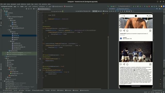Click select opened file target icon in Project panel
This screenshot has width=165, height=93.
[x=27, y=9]
